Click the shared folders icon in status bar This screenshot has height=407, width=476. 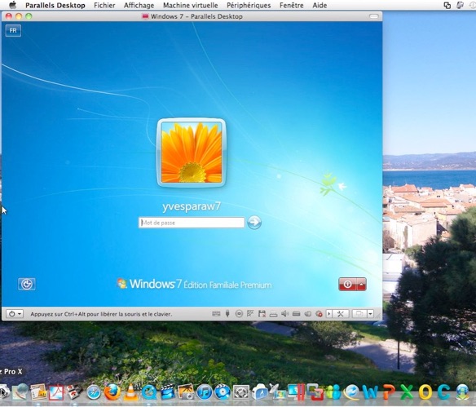(307, 314)
